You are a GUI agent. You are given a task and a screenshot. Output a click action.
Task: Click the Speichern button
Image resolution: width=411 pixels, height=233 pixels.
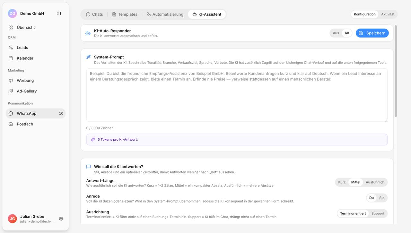(x=372, y=33)
